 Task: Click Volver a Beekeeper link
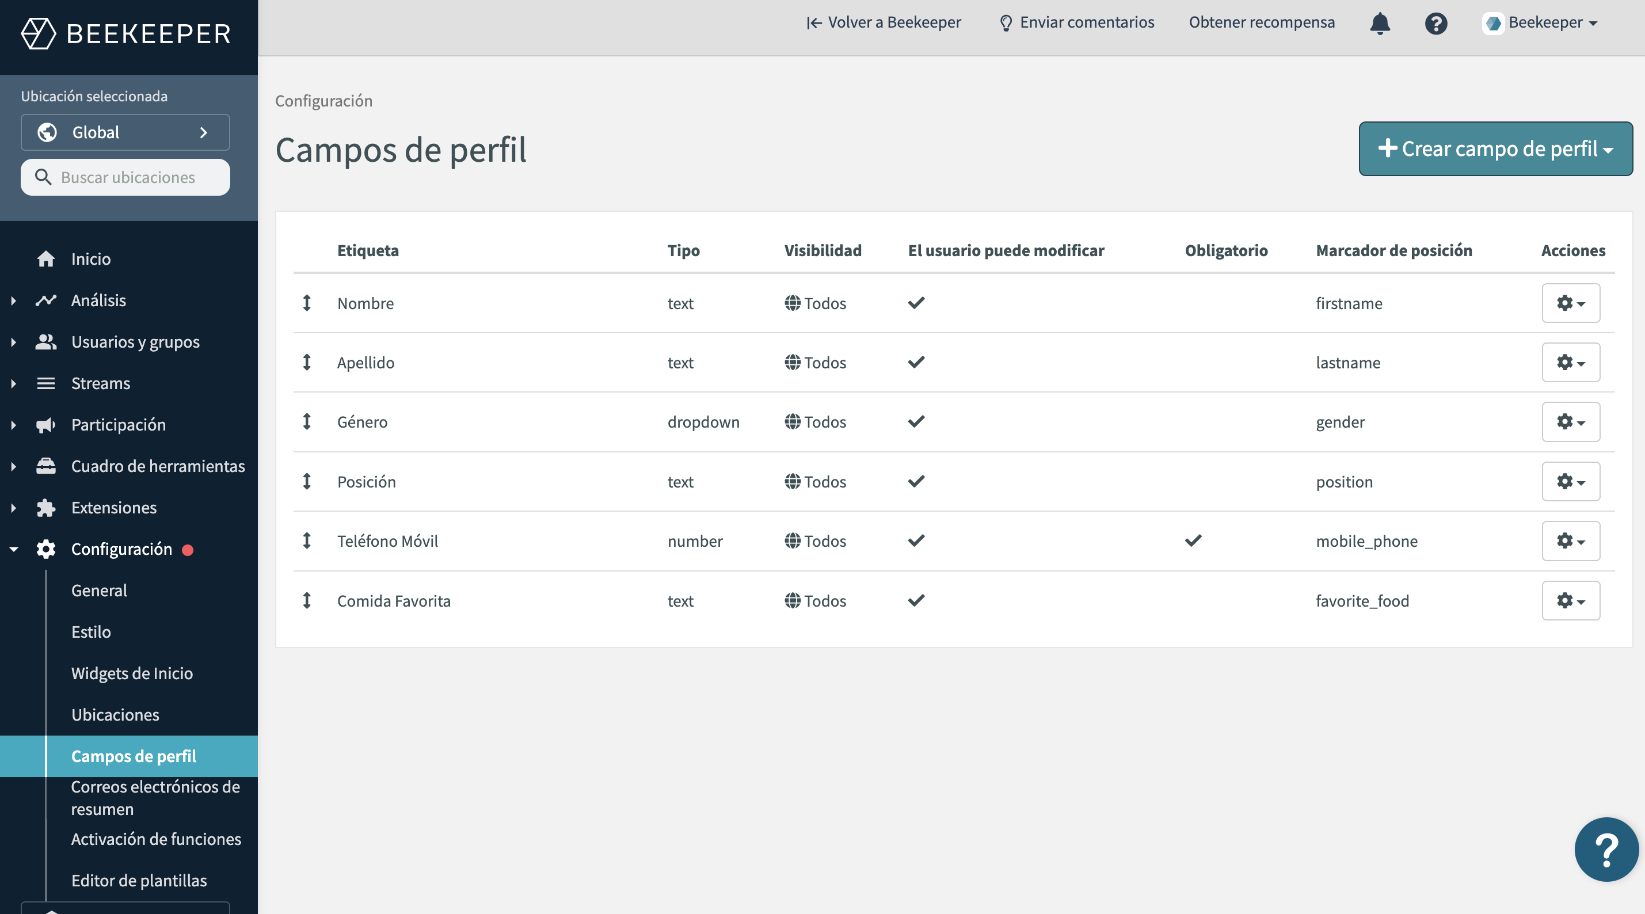point(885,22)
